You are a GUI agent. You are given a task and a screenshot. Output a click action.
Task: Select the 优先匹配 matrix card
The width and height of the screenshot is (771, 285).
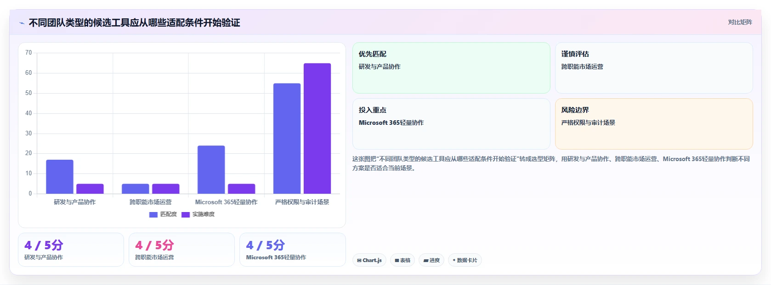pos(451,68)
